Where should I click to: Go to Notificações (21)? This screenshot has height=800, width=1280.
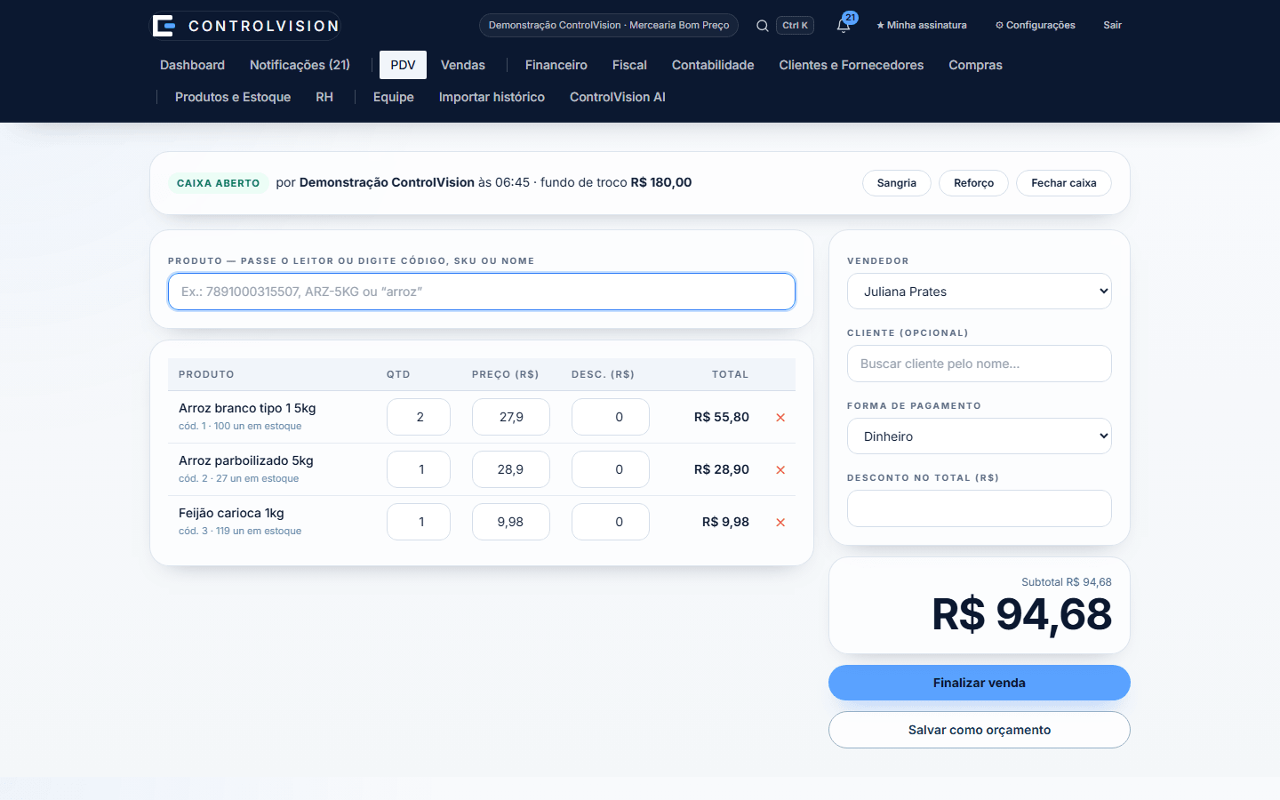click(x=300, y=65)
